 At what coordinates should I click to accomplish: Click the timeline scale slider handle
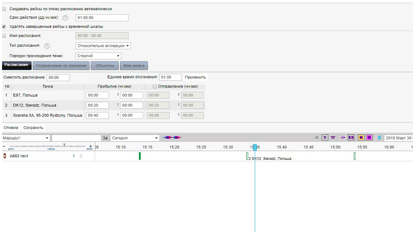click(x=64, y=146)
